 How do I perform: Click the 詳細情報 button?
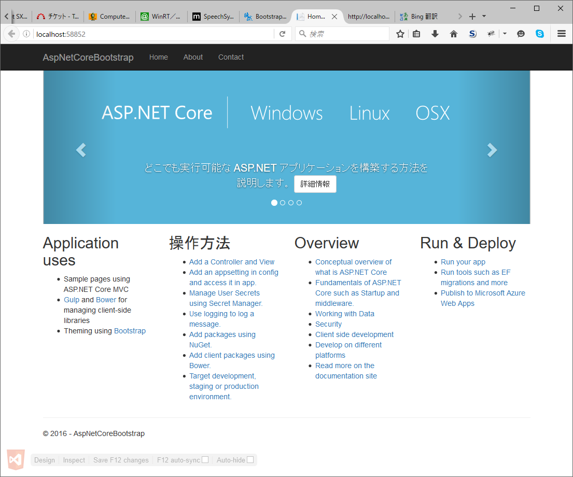click(315, 184)
